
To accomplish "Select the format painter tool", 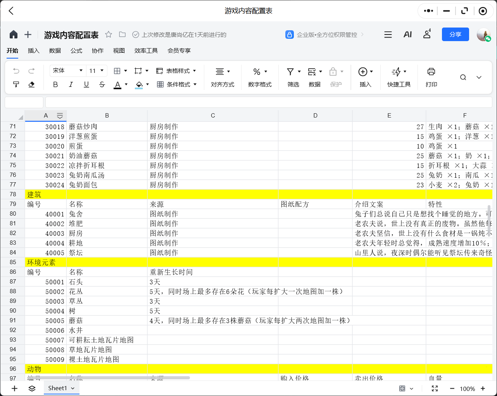I will [16, 84].
